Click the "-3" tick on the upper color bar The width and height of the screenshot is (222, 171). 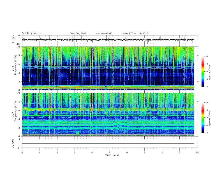207,56
